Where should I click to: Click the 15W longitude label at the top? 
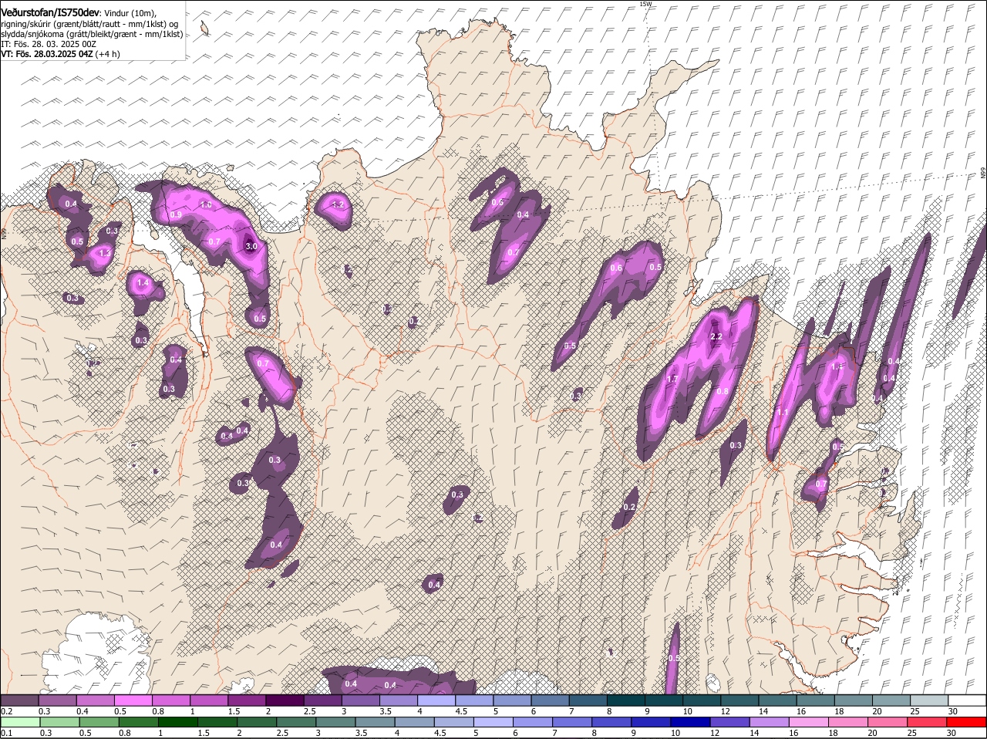[646, 4]
